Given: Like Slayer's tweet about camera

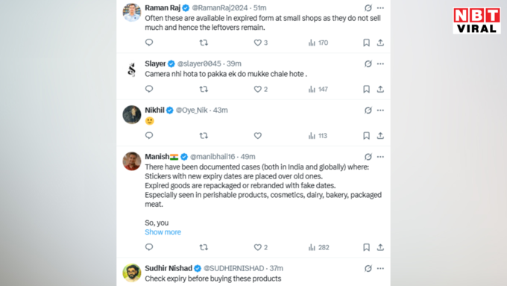Looking at the screenshot, I should (258, 89).
